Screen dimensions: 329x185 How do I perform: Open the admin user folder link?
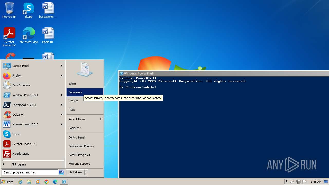(85, 84)
